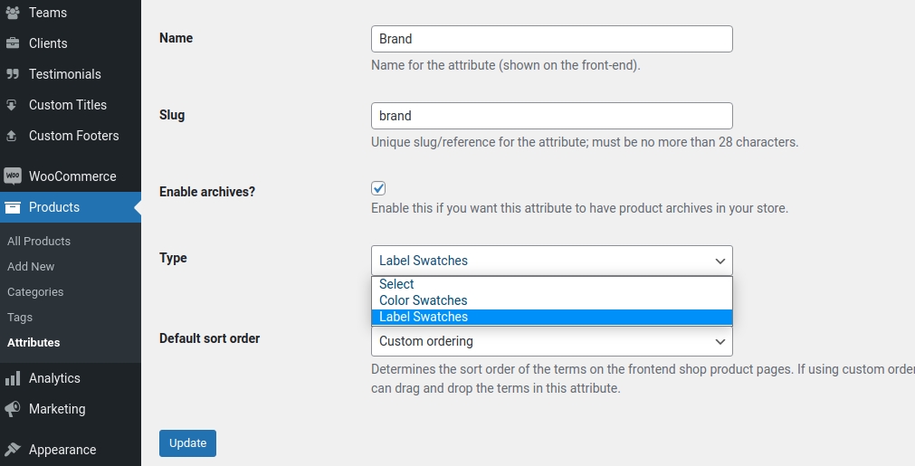Choose Color Swatches in Type list
This screenshot has height=466, width=915.
[423, 300]
